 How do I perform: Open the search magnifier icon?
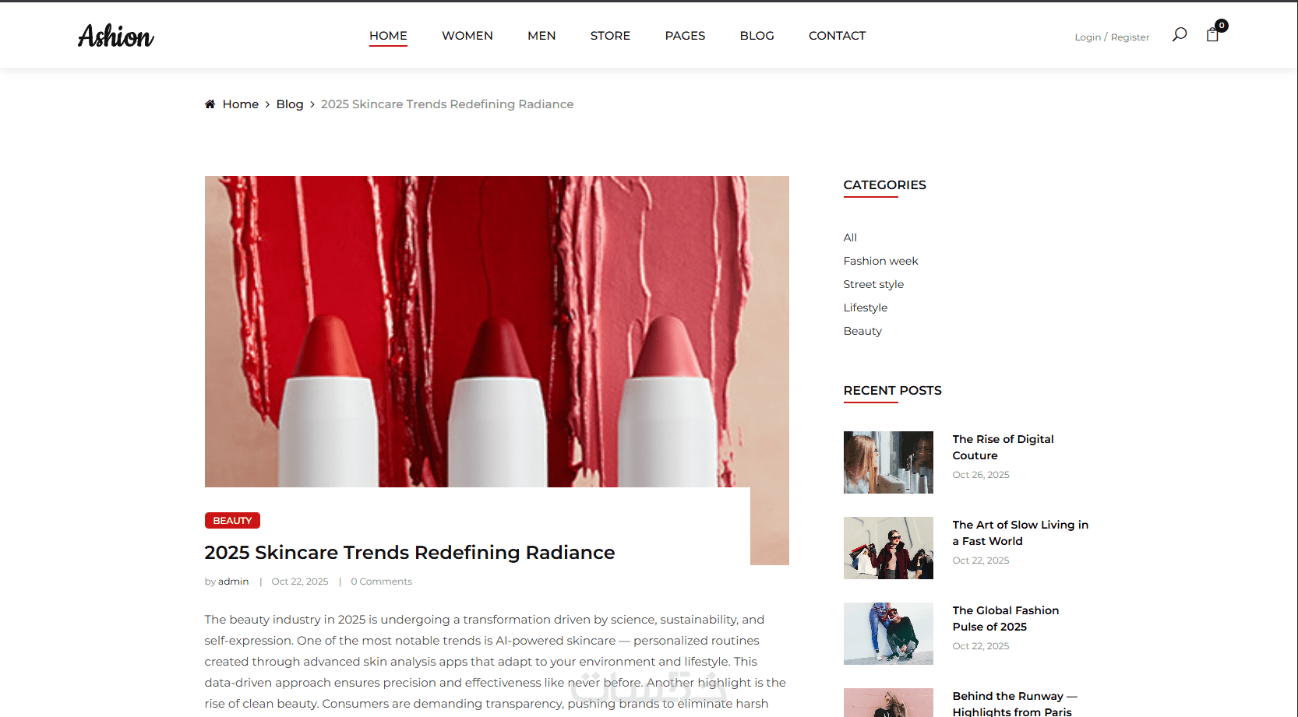coord(1180,34)
